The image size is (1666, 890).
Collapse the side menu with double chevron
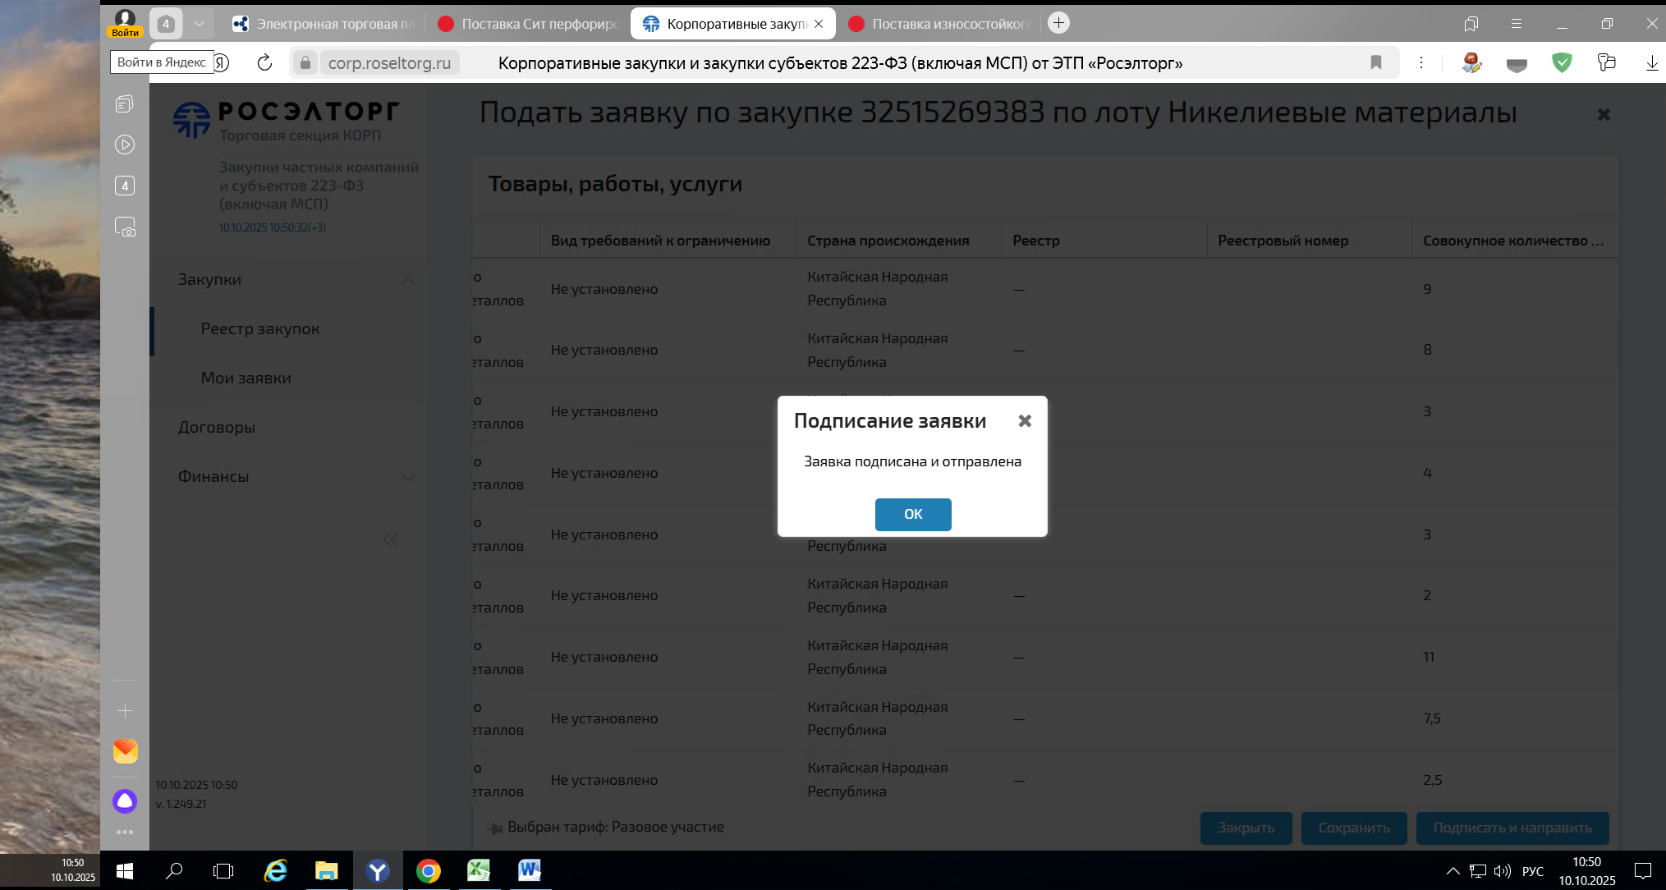pyautogui.click(x=391, y=539)
